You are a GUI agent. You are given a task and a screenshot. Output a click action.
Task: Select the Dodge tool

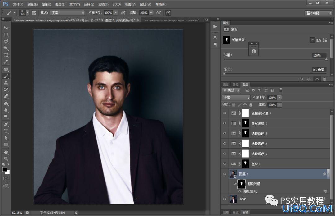point(6,117)
